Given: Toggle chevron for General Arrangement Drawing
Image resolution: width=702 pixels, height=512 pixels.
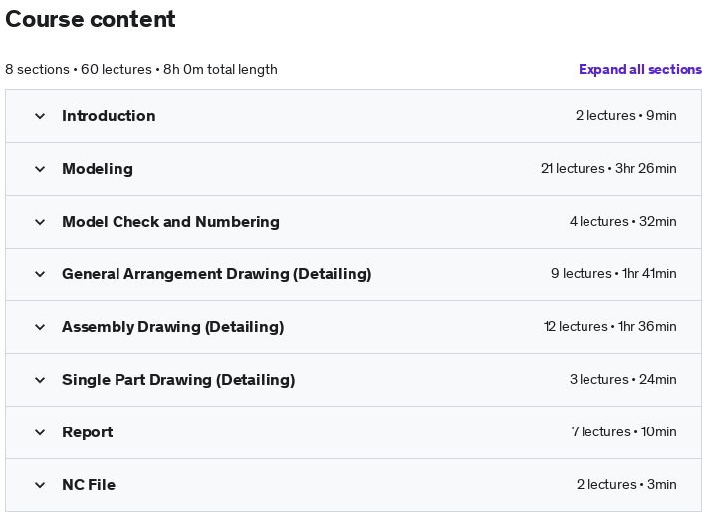Looking at the screenshot, I should coord(40,274).
